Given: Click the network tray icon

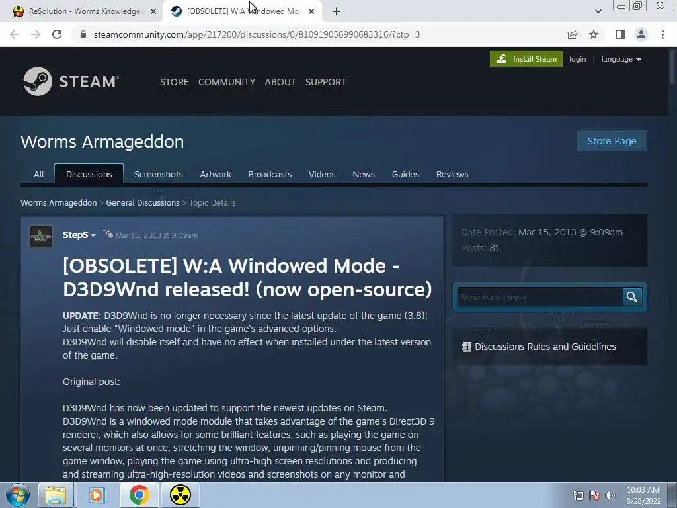Looking at the screenshot, I should pos(578,495).
